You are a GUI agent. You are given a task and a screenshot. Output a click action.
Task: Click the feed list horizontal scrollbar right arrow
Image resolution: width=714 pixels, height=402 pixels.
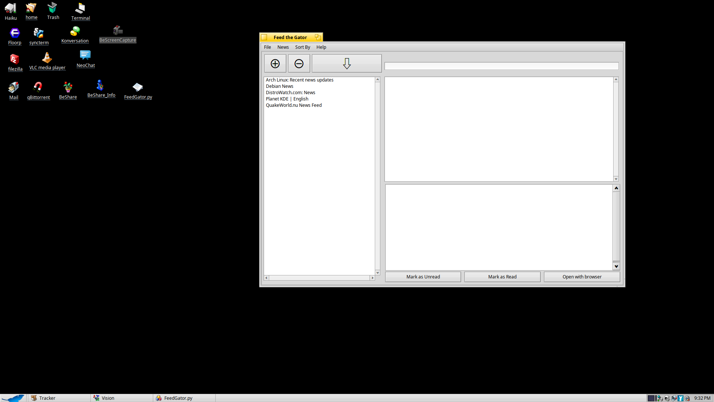point(372,278)
